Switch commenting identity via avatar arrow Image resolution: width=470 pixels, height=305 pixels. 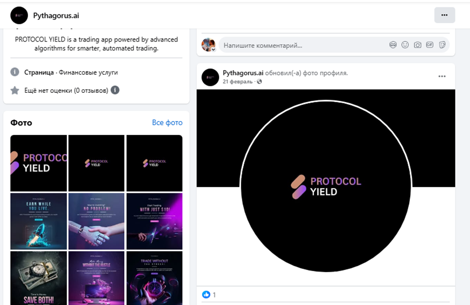[x=213, y=49]
